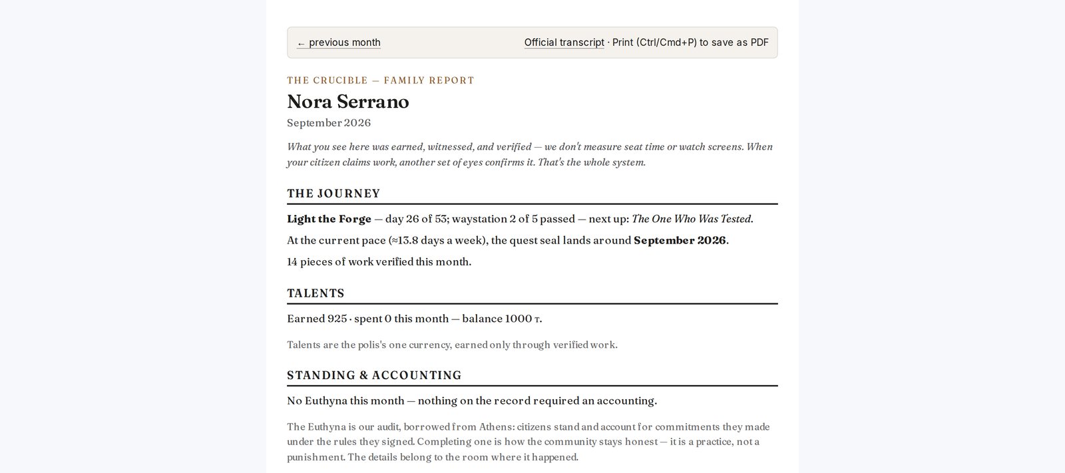Click The Crucible — Family Report label

(381, 80)
